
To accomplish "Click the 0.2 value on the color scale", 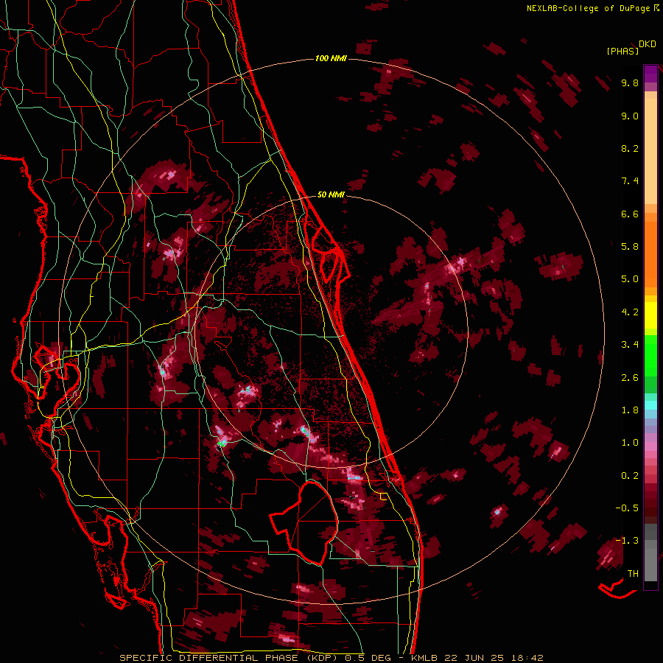I will coord(630,476).
